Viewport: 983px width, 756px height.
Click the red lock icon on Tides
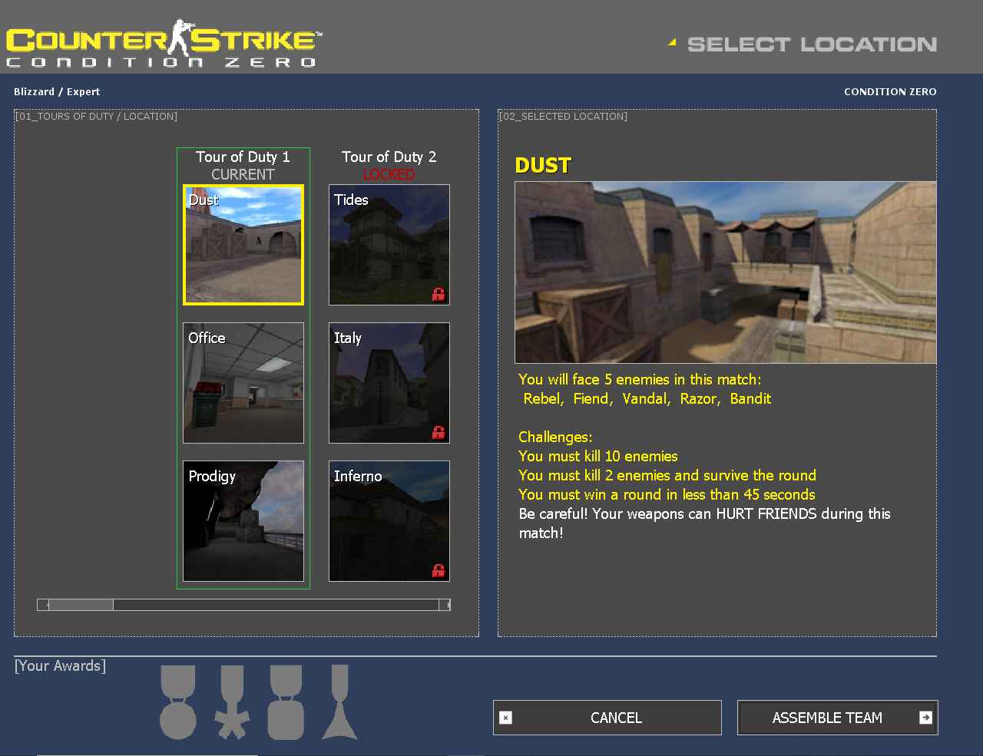(x=439, y=294)
